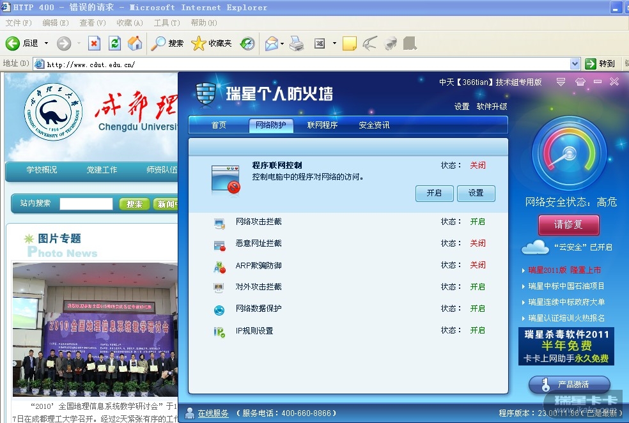The height and width of the screenshot is (423, 629).
Task: Click the site search input field
Action: (86, 204)
